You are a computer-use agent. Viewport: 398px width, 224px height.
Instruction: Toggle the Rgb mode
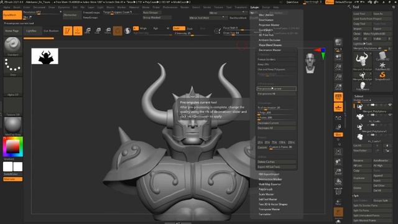point(155,29)
